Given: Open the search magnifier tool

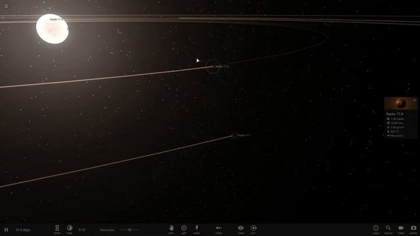Looking at the screenshot, I should pyautogui.click(x=388, y=229).
